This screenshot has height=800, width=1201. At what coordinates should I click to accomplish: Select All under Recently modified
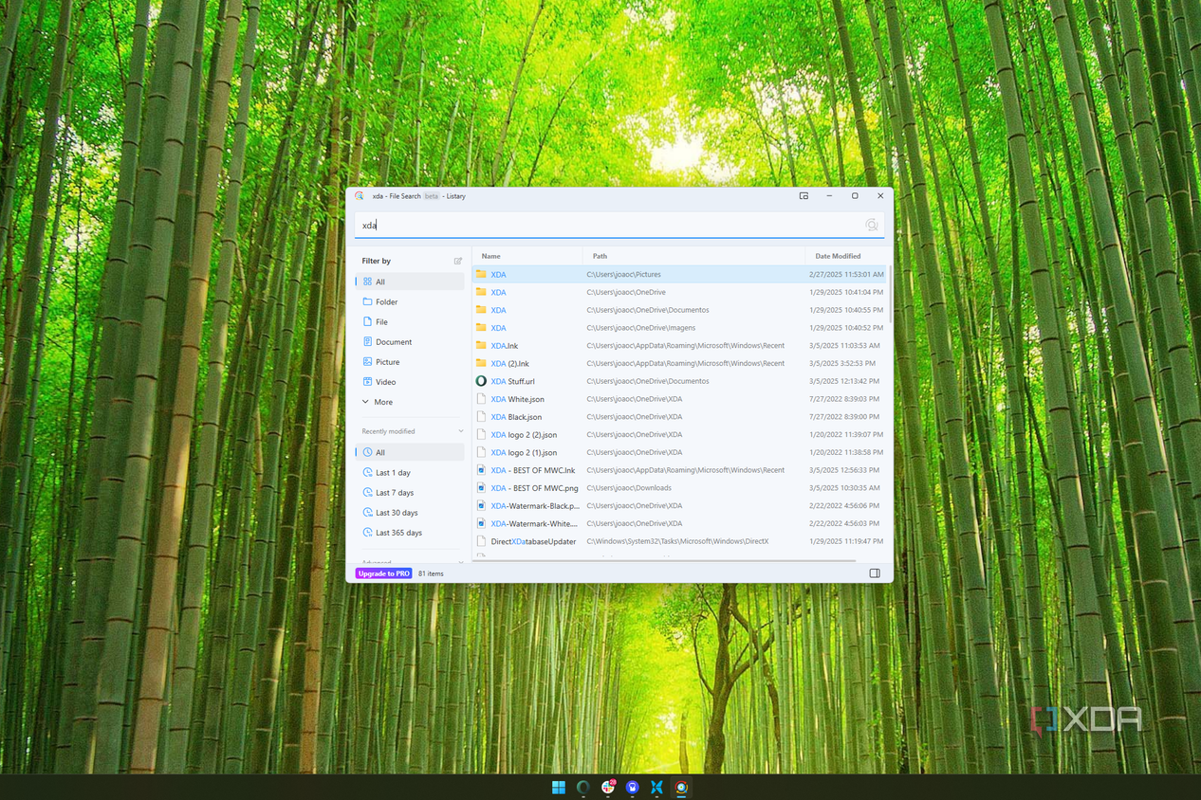(x=411, y=452)
